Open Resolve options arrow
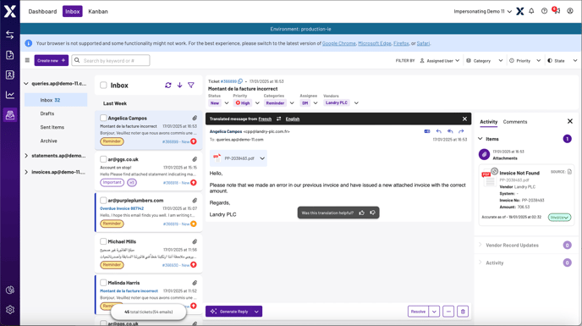Screen dimensions: 582x326 (434, 312)
